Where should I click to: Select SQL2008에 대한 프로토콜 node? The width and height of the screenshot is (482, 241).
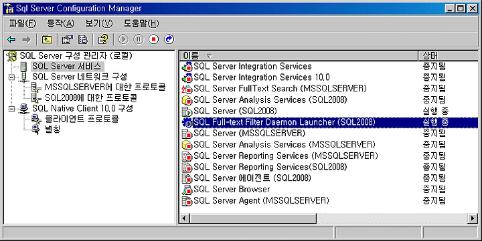pos(90,98)
